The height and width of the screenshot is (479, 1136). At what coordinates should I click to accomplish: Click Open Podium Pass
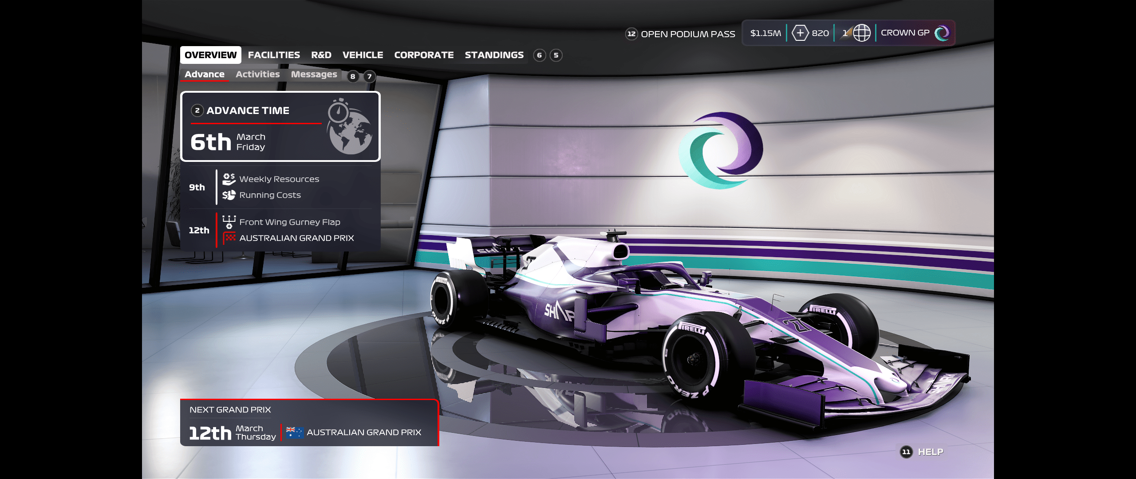[687, 34]
